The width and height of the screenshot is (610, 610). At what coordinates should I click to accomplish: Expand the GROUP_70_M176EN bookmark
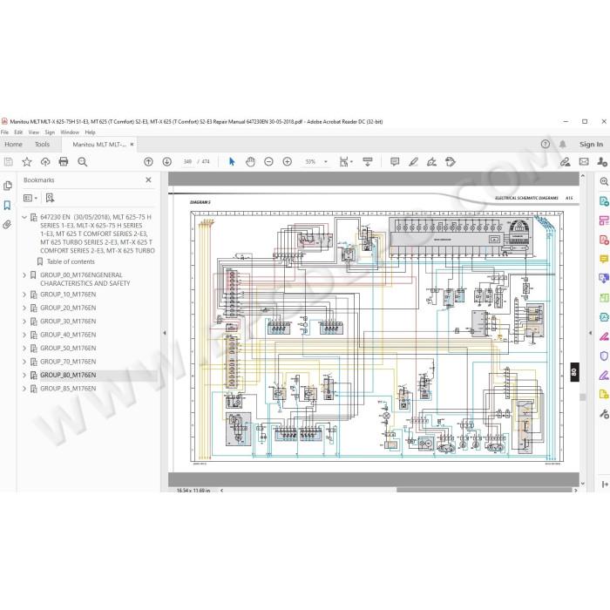(x=24, y=362)
